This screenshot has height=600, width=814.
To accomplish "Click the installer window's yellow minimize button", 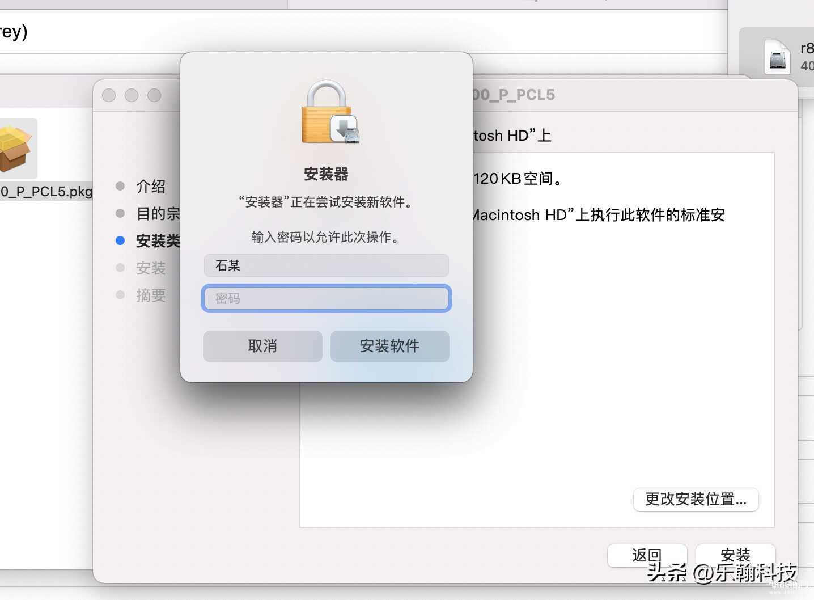I will tap(132, 95).
